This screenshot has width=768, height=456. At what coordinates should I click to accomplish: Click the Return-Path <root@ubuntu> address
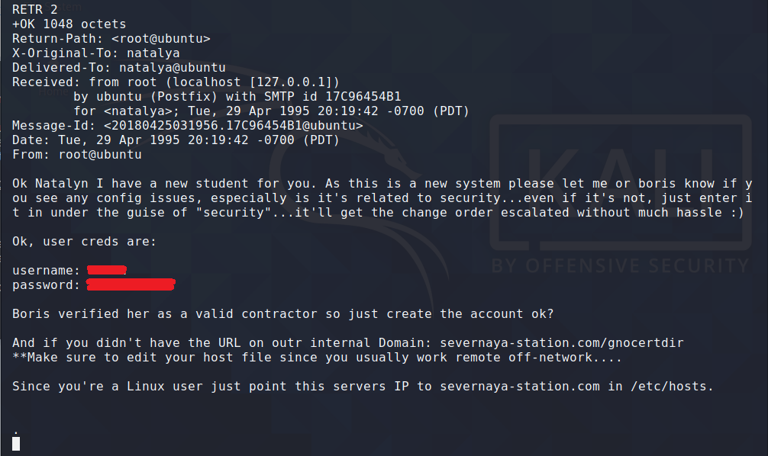coord(160,39)
